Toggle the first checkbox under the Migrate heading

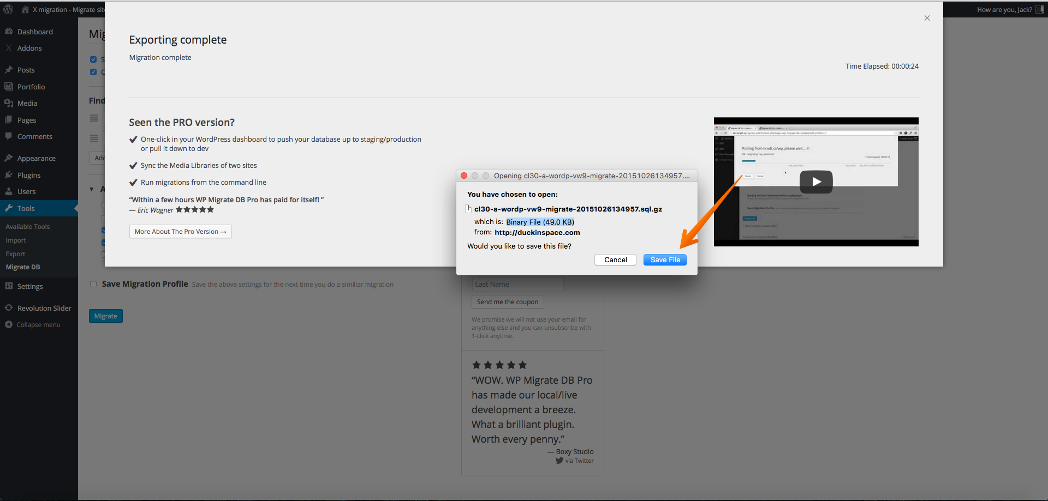[93, 59]
